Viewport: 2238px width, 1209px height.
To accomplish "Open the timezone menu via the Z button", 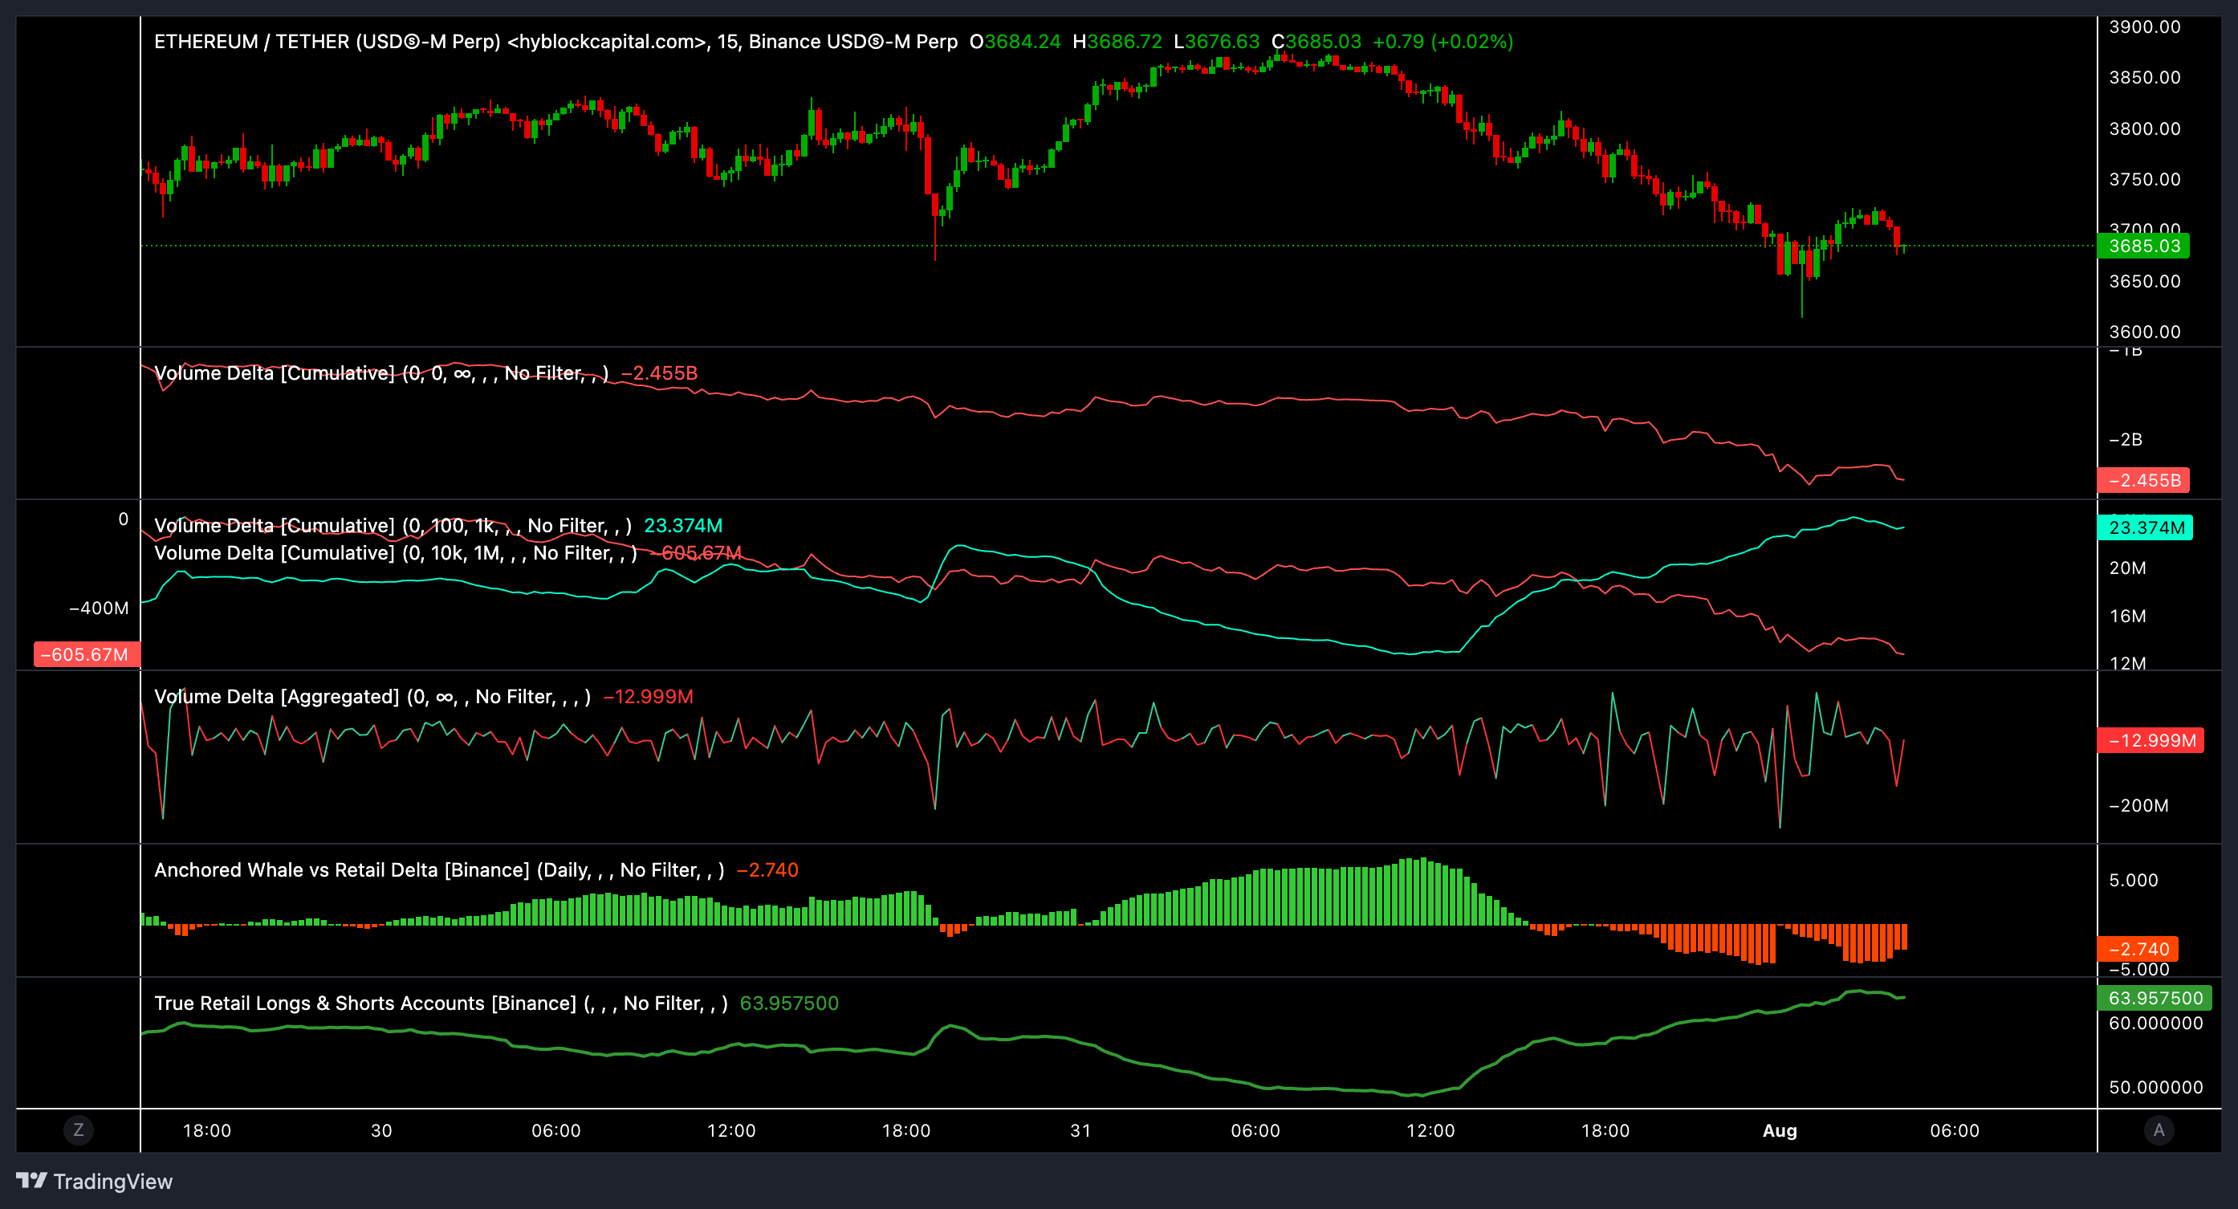I will pyautogui.click(x=79, y=1130).
